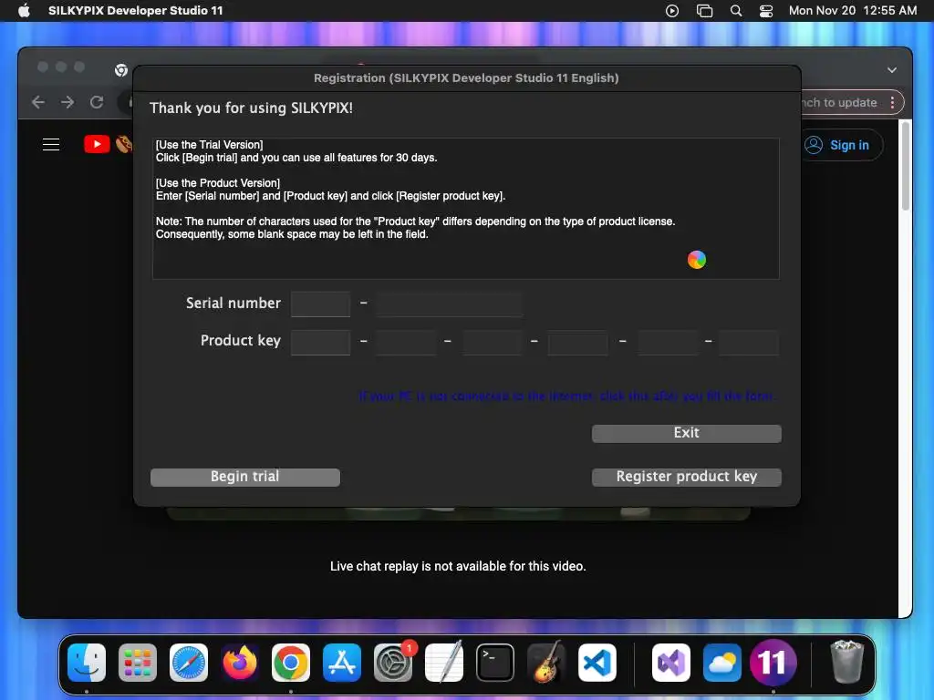Open the offline registration blue link
This screenshot has height=700, width=934.
(567, 396)
